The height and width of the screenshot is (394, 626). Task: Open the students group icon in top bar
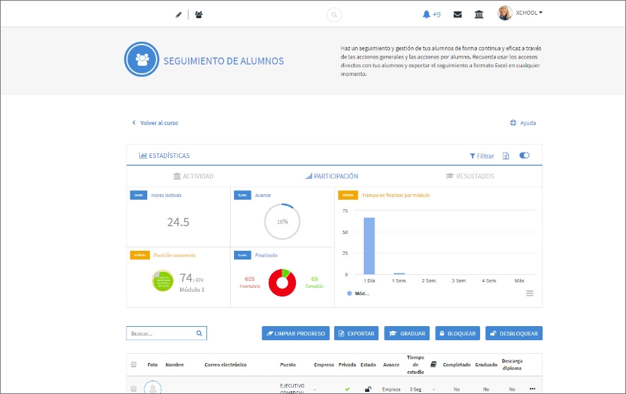[x=198, y=15]
